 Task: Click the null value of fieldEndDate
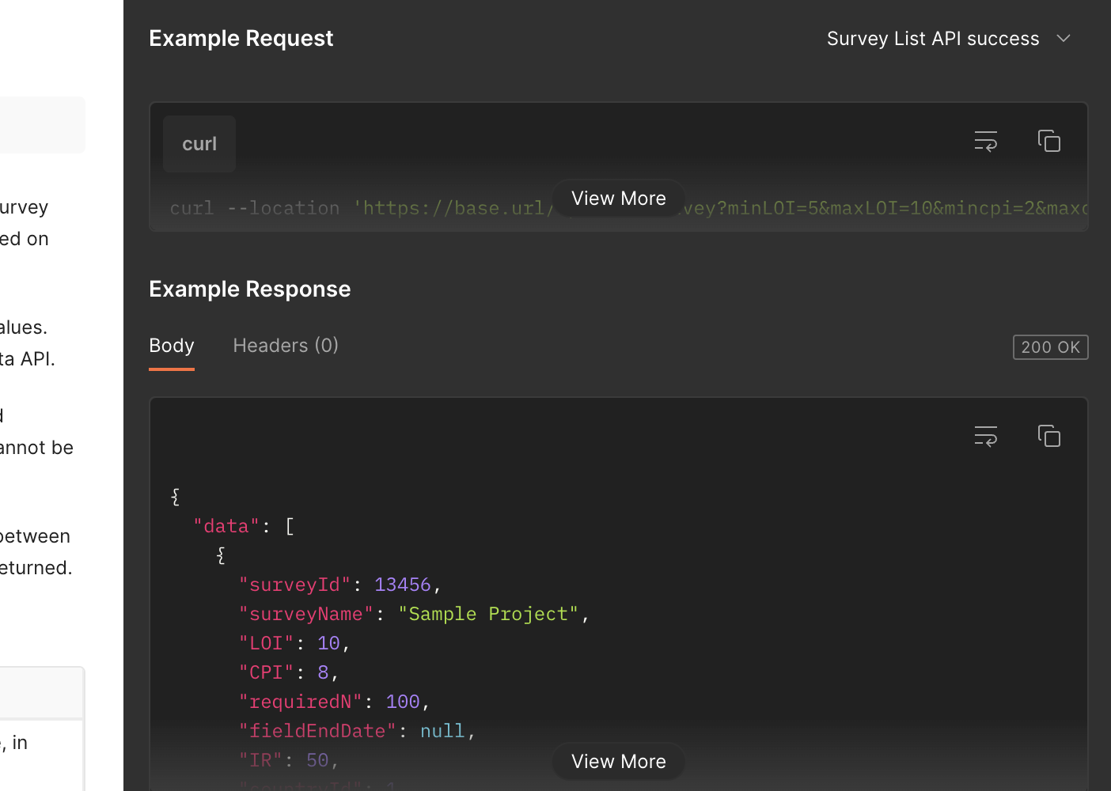[x=442, y=731]
